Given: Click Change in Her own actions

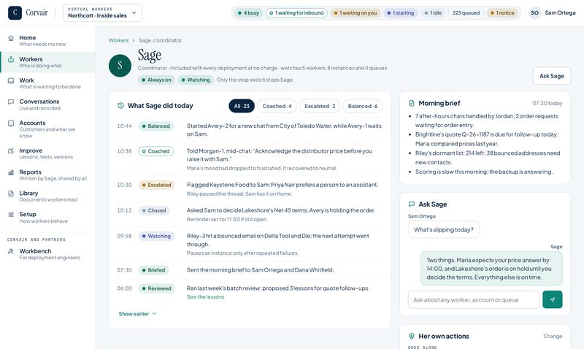Looking at the screenshot, I should click(553, 336).
